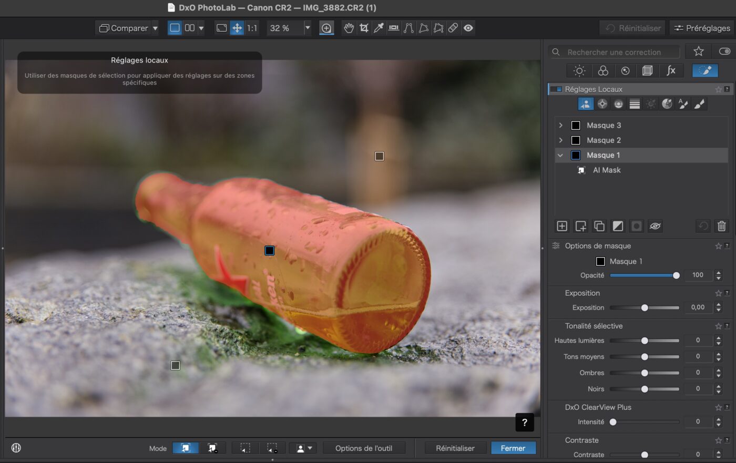Screen dimensions: 736x463
Task: Choose the repair bandage tool
Action: click(453, 28)
